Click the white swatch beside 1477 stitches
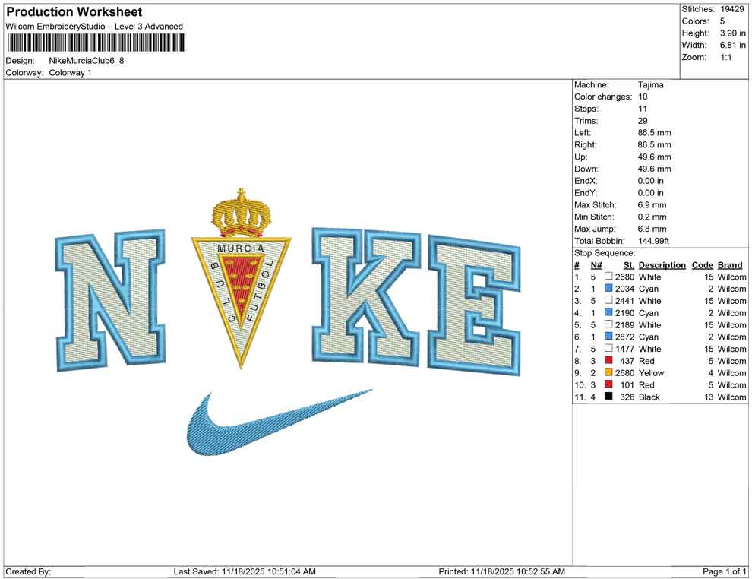 point(607,349)
